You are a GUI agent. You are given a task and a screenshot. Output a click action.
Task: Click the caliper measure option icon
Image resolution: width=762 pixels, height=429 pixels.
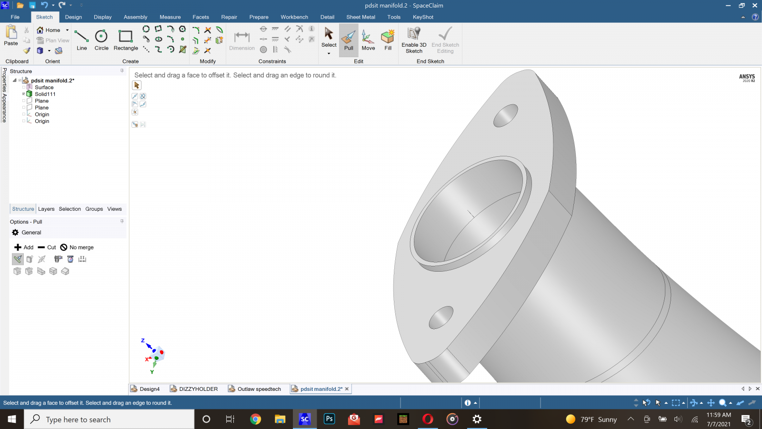pyautogui.click(x=58, y=259)
